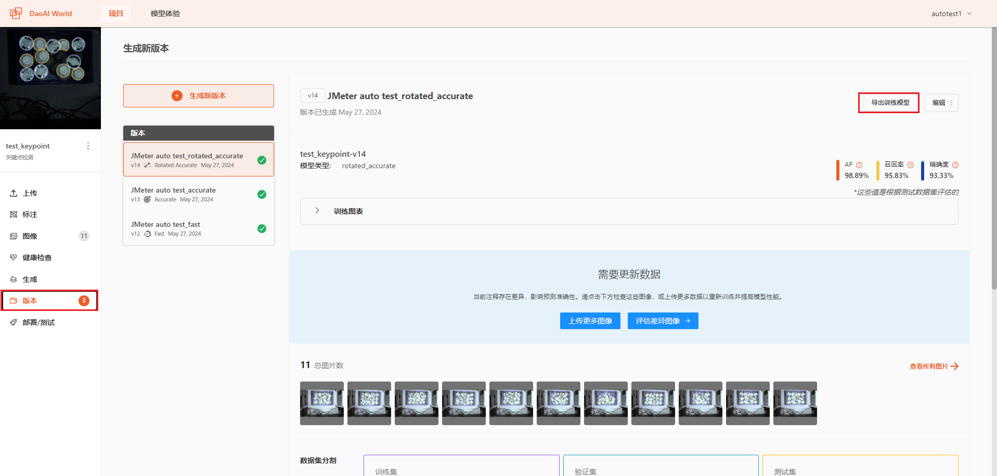Open the first dataset image thumbnail
The image size is (997, 476).
(322, 403)
